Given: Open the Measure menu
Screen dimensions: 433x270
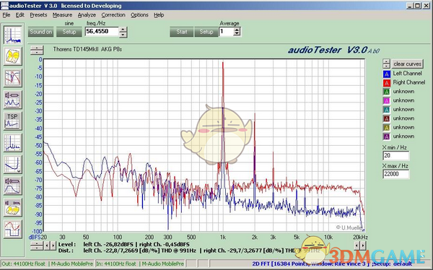Looking at the screenshot, I should (62, 15).
